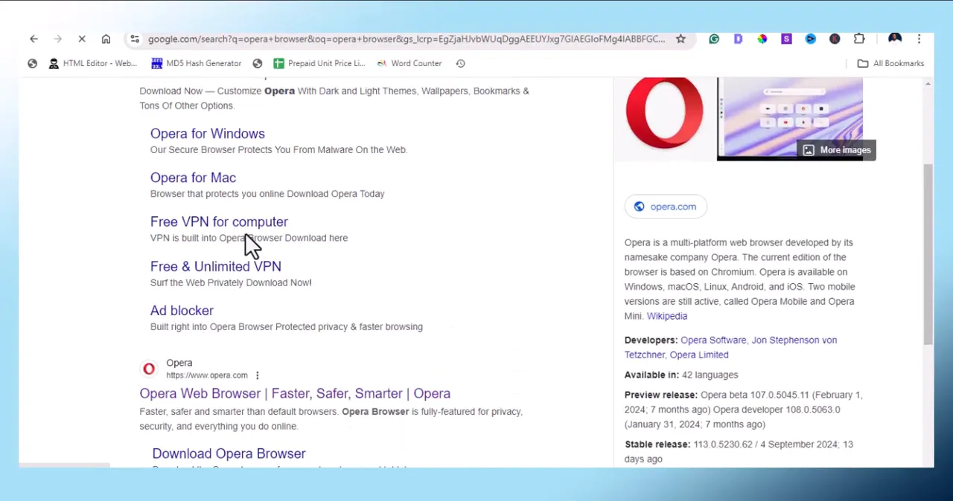Select the 'Available in: 42 languages' text
This screenshot has width=953, height=501.
click(681, 375)
